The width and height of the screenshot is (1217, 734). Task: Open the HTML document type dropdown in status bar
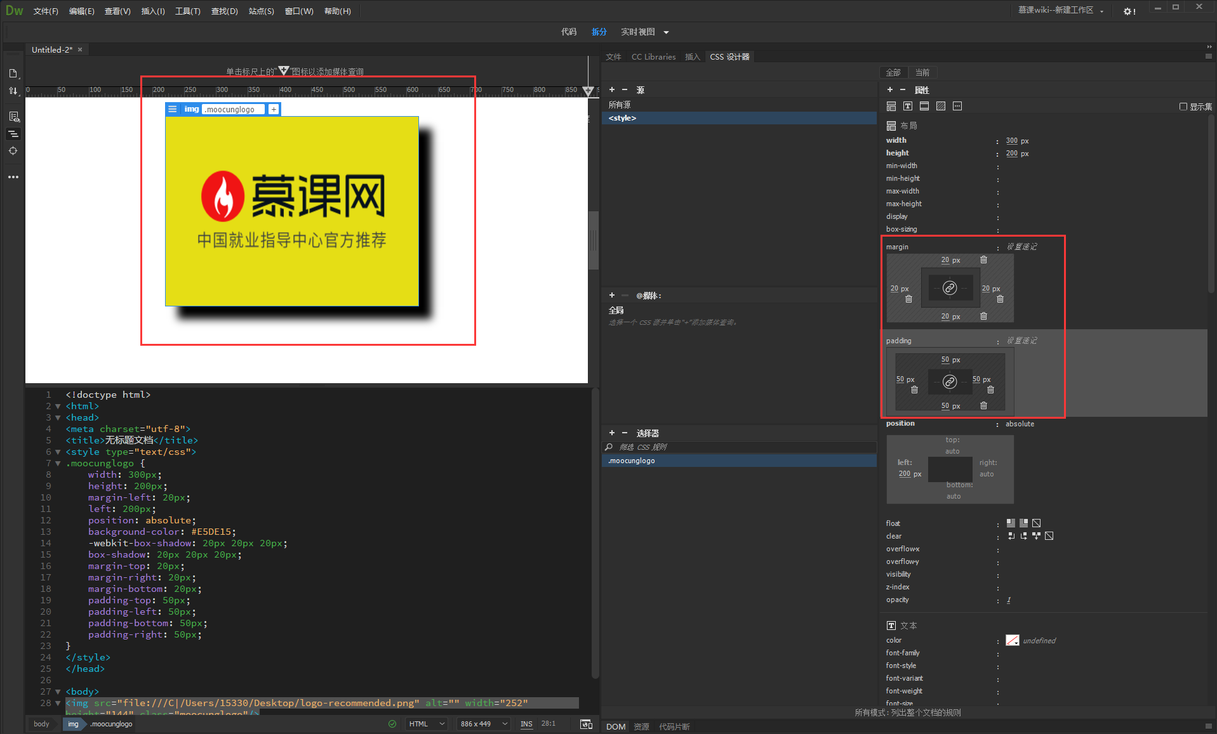tap(425, 724)
